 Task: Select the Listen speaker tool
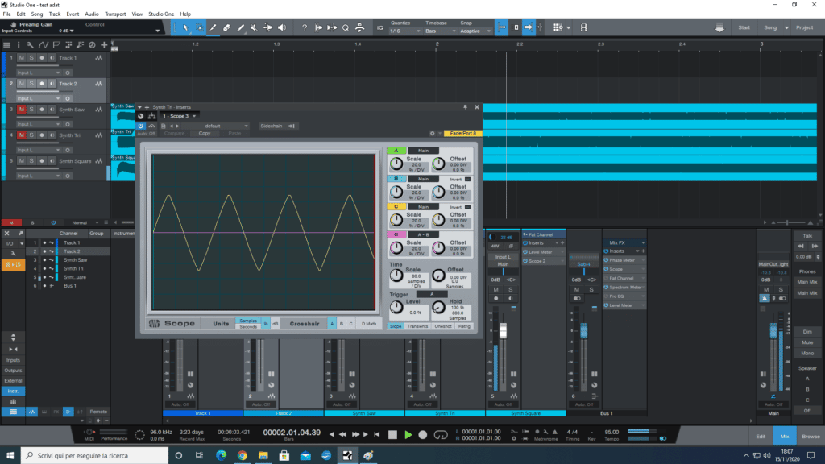(x=282, y=27)
